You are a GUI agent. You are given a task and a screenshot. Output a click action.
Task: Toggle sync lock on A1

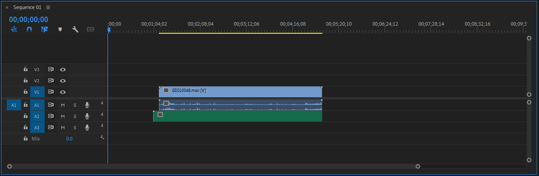click(x=51, y=105)
